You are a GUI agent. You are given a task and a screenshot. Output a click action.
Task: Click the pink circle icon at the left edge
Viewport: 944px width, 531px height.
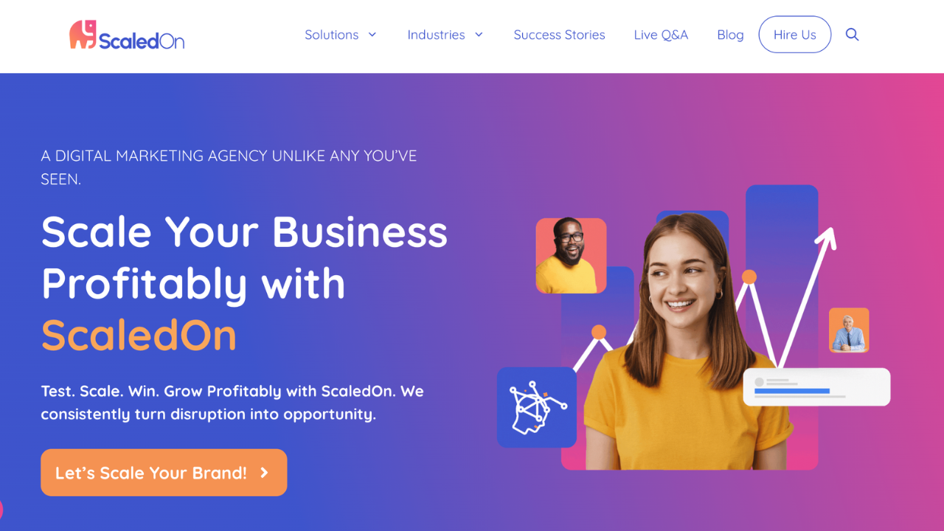coord(1,509)
